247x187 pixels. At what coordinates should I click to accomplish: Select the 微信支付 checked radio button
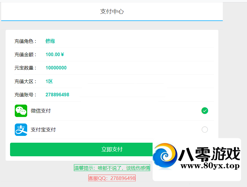point(205,110)
